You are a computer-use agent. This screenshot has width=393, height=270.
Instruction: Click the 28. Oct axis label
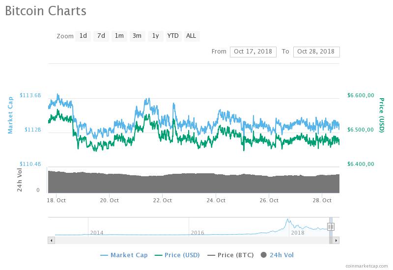(x=322, y=200)
